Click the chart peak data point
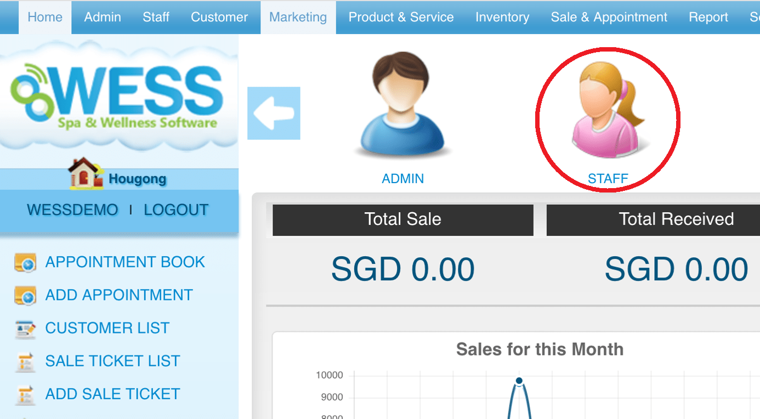This screenshot has width=760, height=419. 519,381
